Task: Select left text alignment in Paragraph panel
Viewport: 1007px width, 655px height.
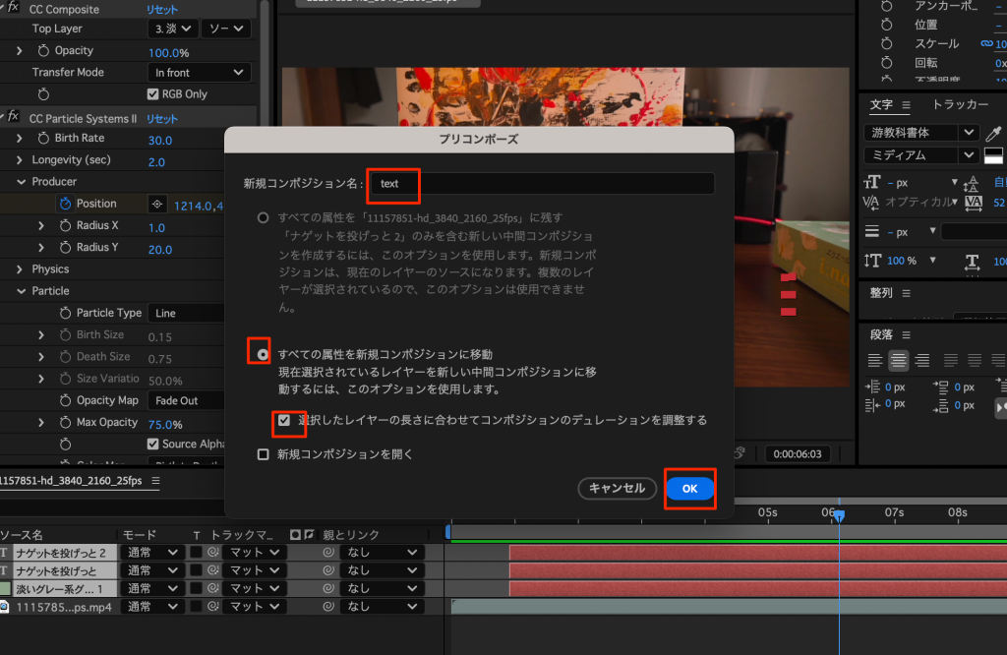Action: pyautogui.click(x=874, y=361)
